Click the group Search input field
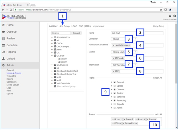The height and width of the screenshot is (130, 178). 61,33
